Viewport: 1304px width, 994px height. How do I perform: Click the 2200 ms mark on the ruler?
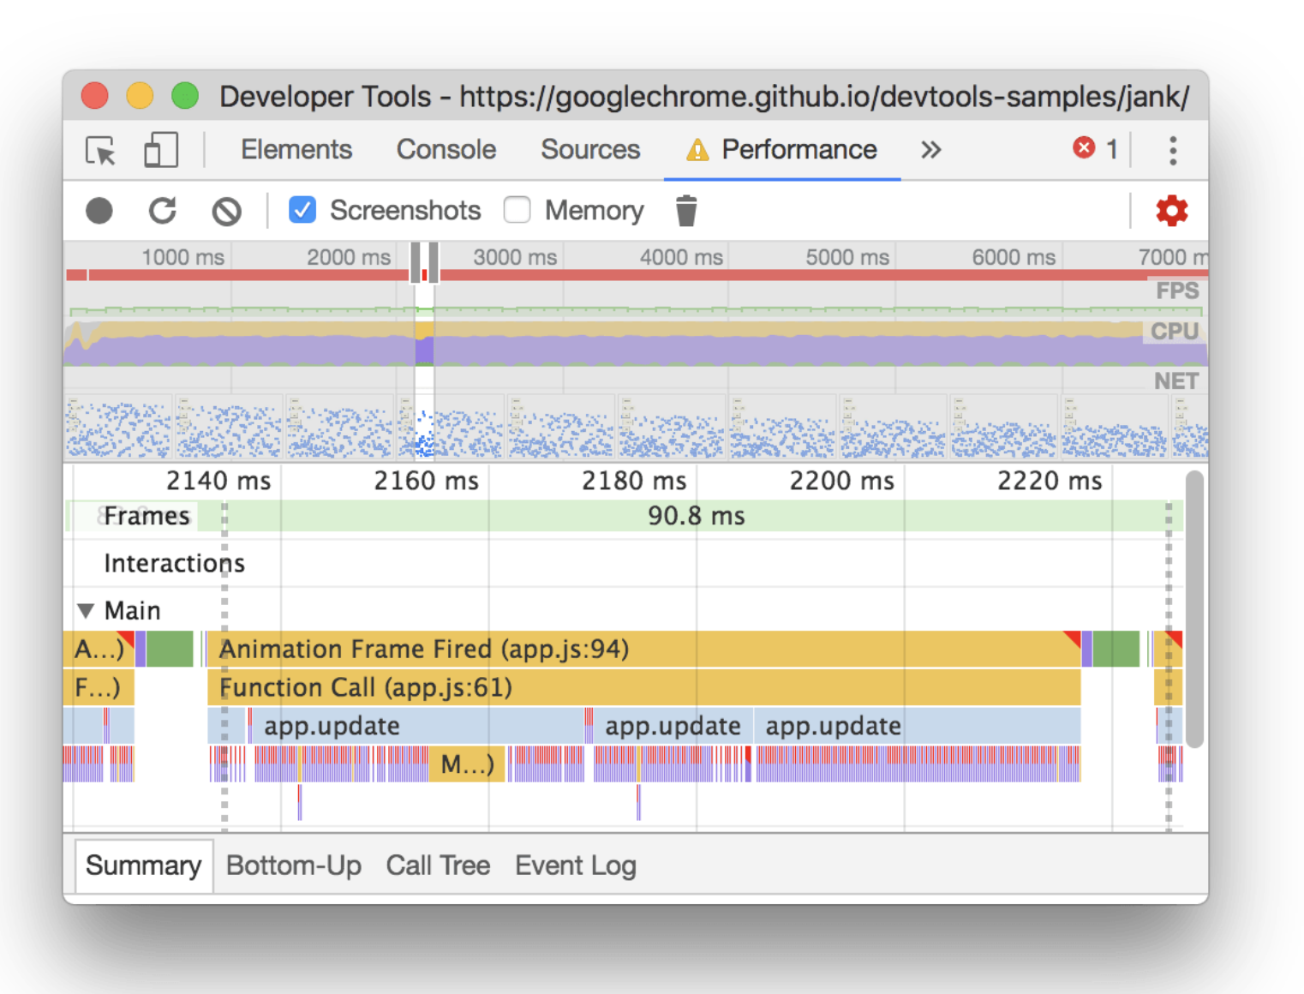click(x=841, y=481)
